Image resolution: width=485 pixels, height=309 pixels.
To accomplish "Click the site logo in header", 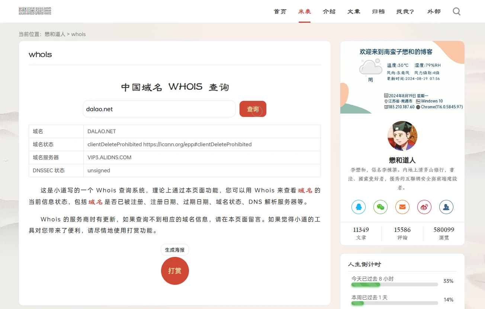I will tap(35, 11).
